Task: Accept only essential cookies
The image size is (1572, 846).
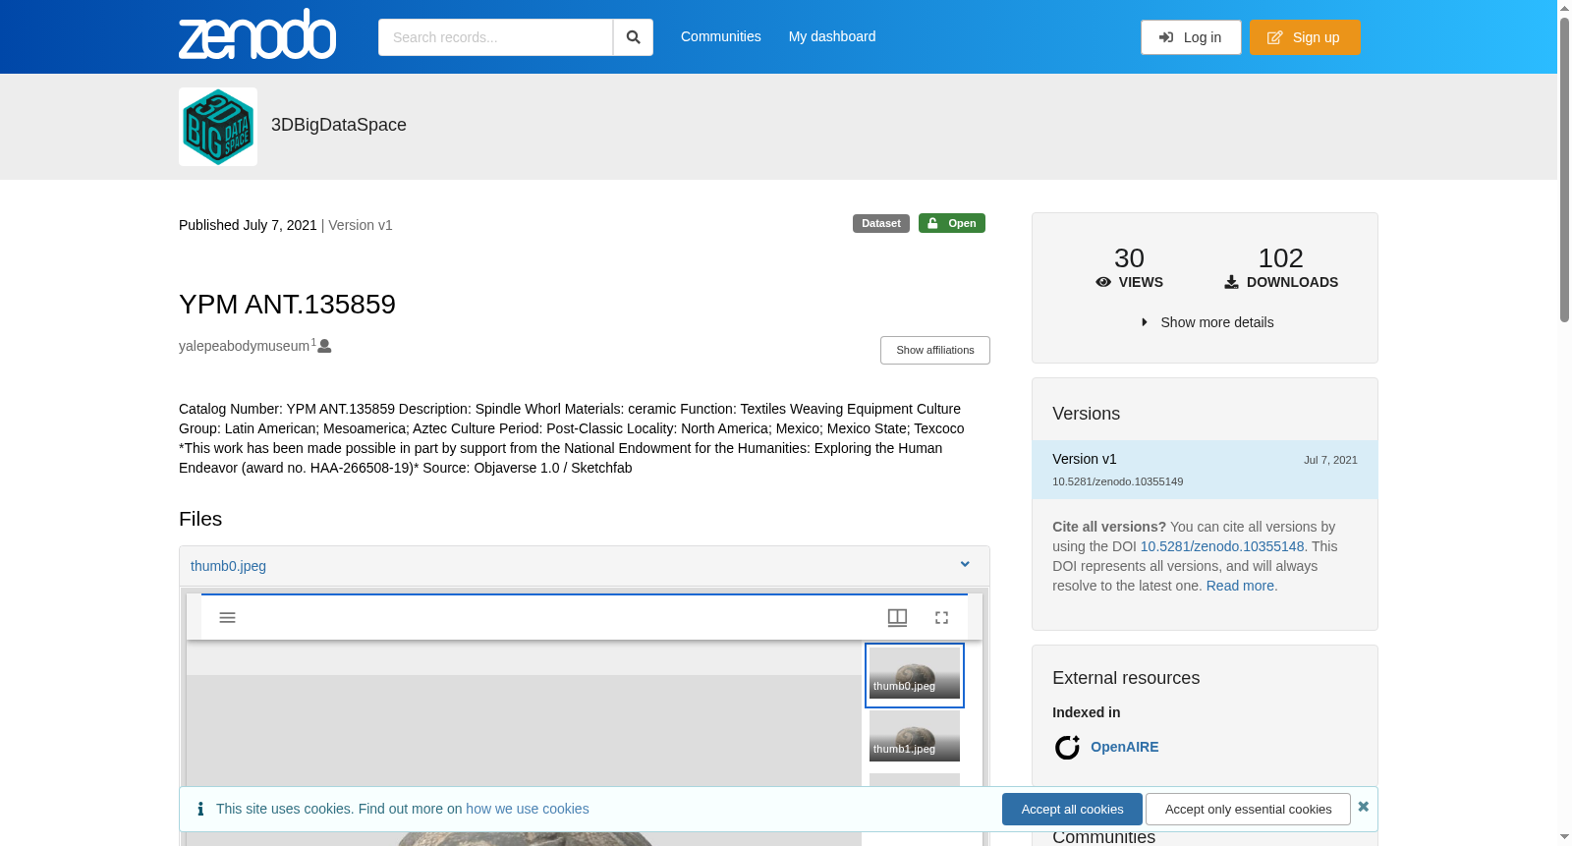Action: (1248, 810)
